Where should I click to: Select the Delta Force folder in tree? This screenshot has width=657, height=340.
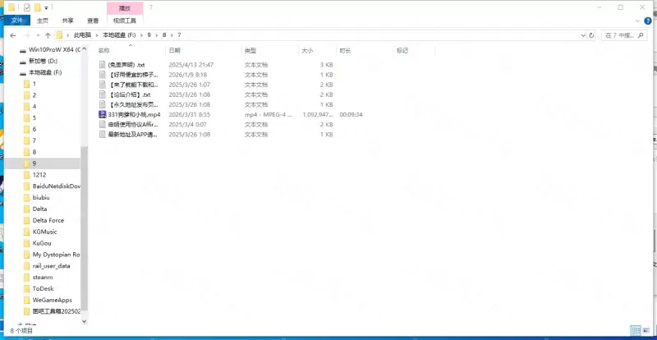click(x=48, y=220)
